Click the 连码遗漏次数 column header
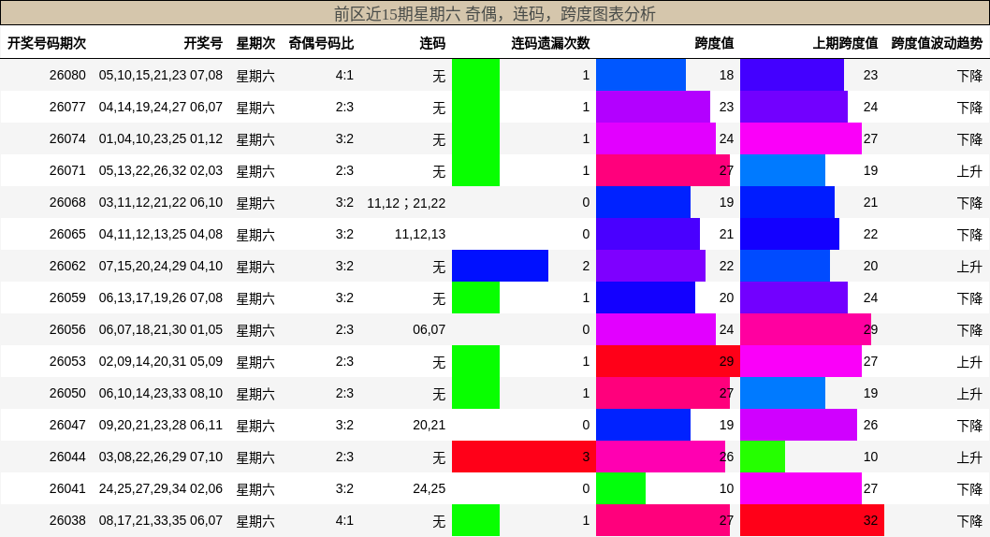990x537 pixels. (x=550, y=43)
